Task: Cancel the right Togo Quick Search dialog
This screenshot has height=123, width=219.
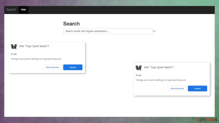Action: click(197, 89)
